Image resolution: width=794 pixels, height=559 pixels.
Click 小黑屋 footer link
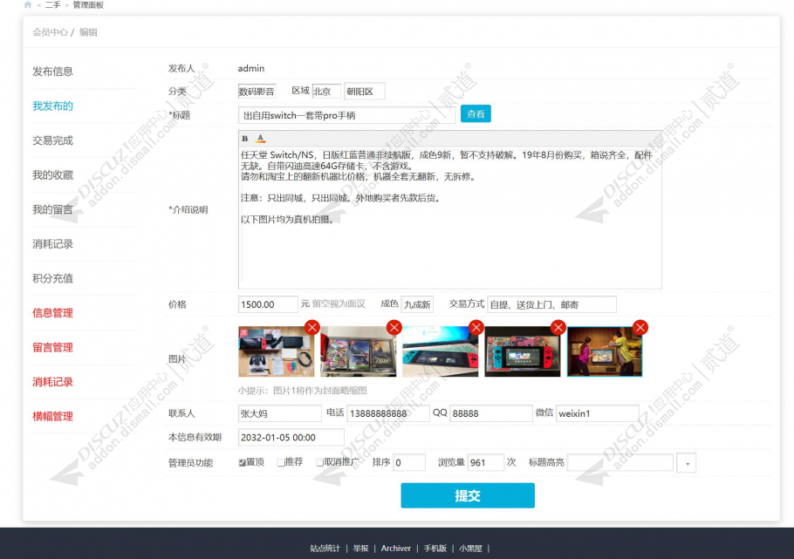click(470, 548)
